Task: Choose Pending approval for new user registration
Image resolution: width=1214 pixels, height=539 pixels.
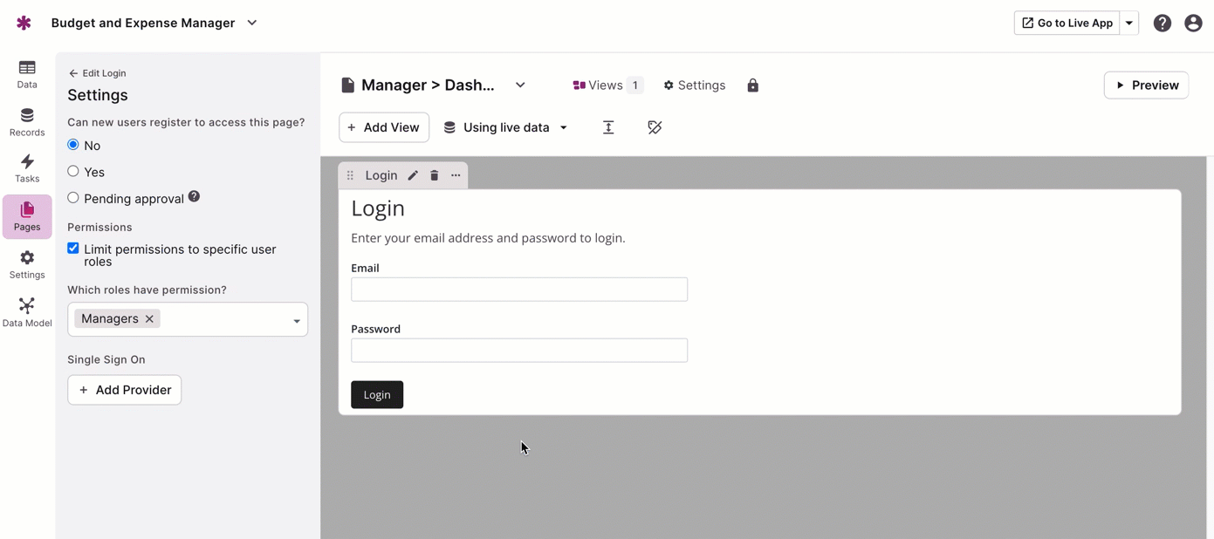Action: pyautogui.click(x=72, y=197)
